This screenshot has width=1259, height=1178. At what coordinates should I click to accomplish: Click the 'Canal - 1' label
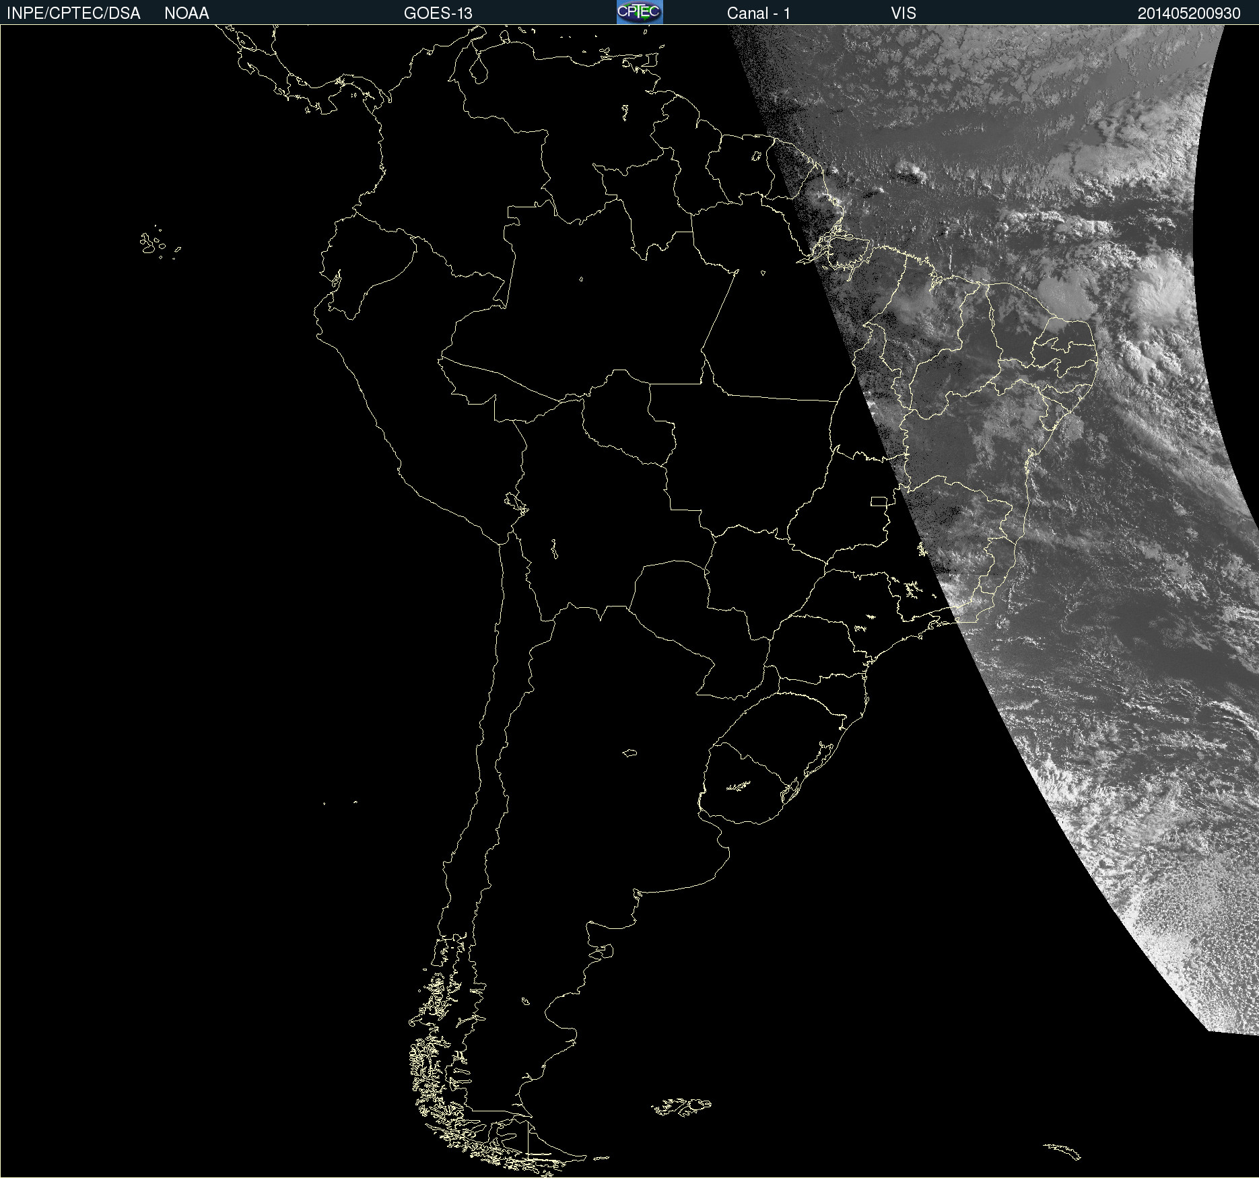759,13
